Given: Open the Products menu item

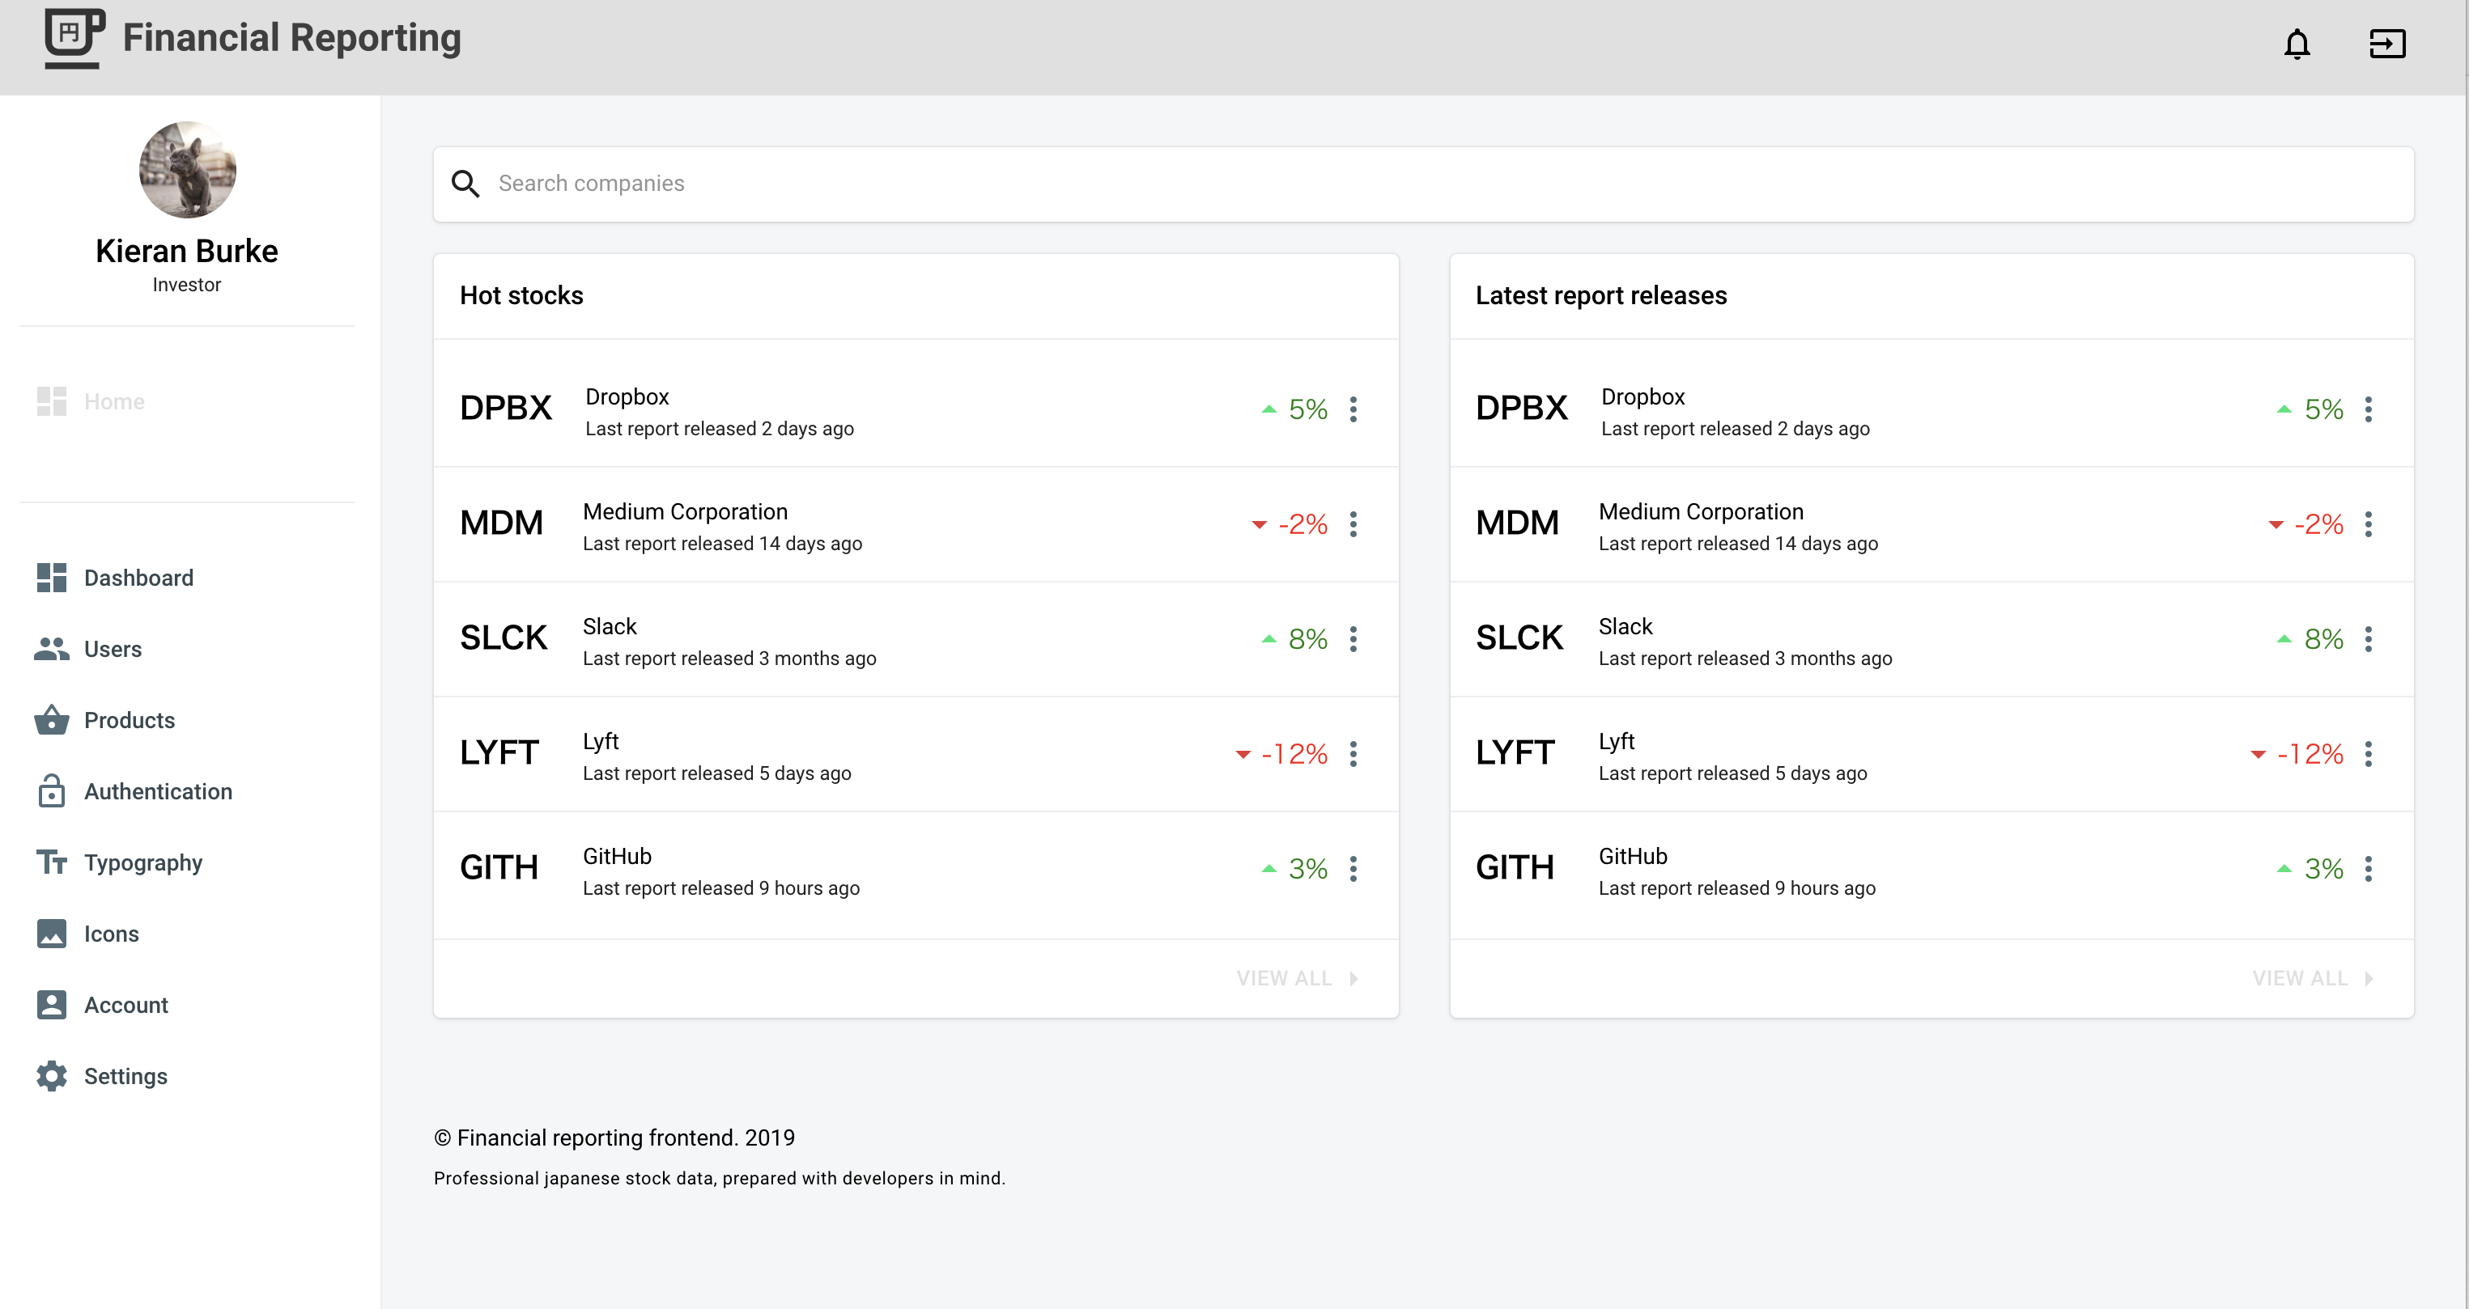Looking at the screenshot, I should 187,720.
